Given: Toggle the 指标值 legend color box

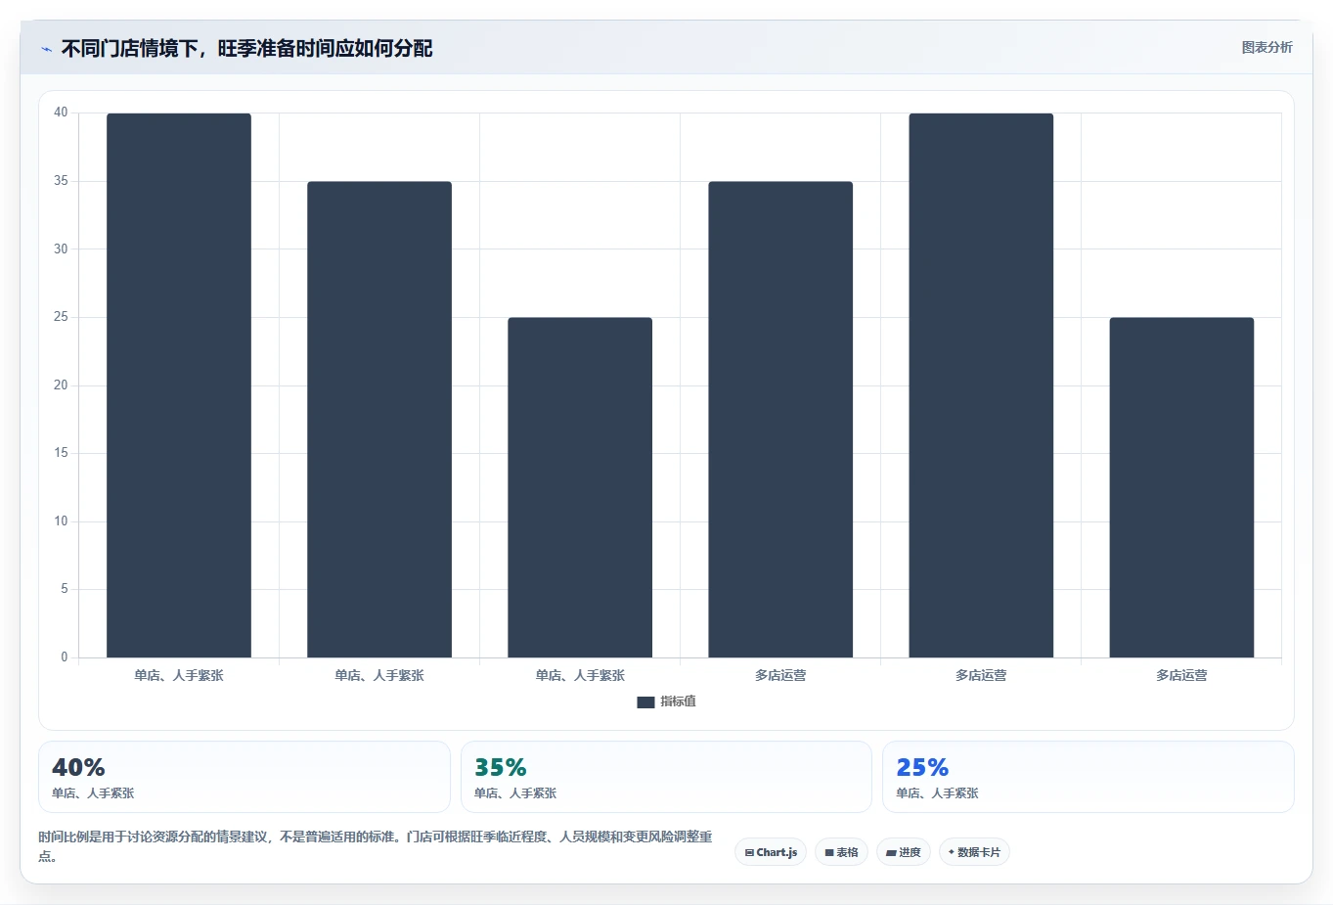Looking at the screenshot, I should [645, 701].
